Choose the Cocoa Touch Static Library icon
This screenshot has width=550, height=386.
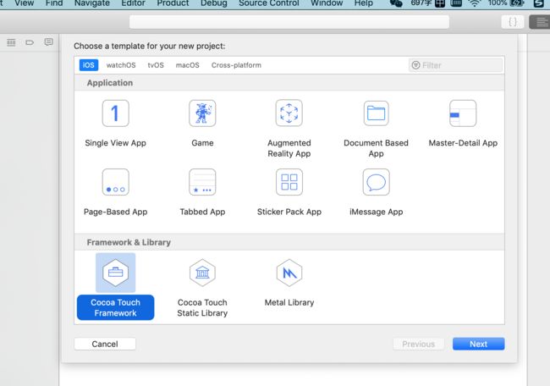pos(202,273)
